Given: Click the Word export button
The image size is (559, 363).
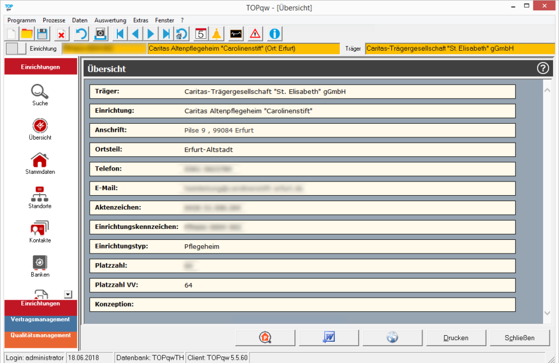Looking at the screenshot, I should [329, 338].
